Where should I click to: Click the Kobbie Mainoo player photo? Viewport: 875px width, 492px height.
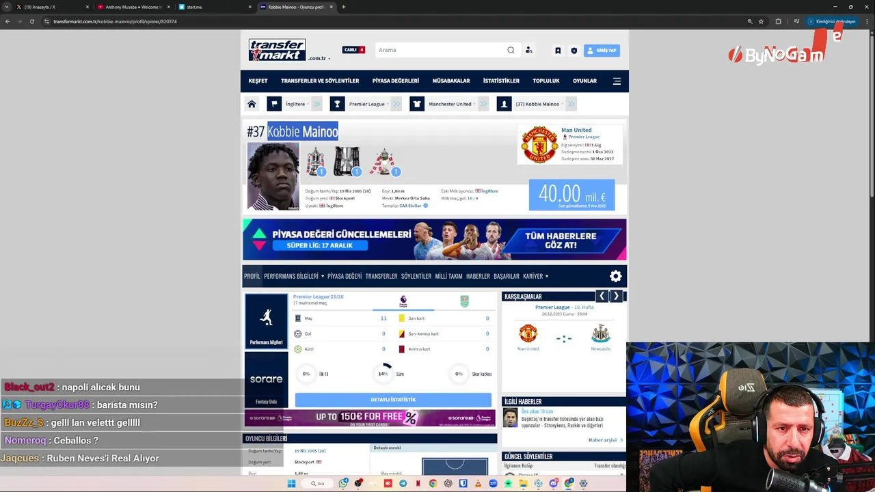[x=273, y=176]
